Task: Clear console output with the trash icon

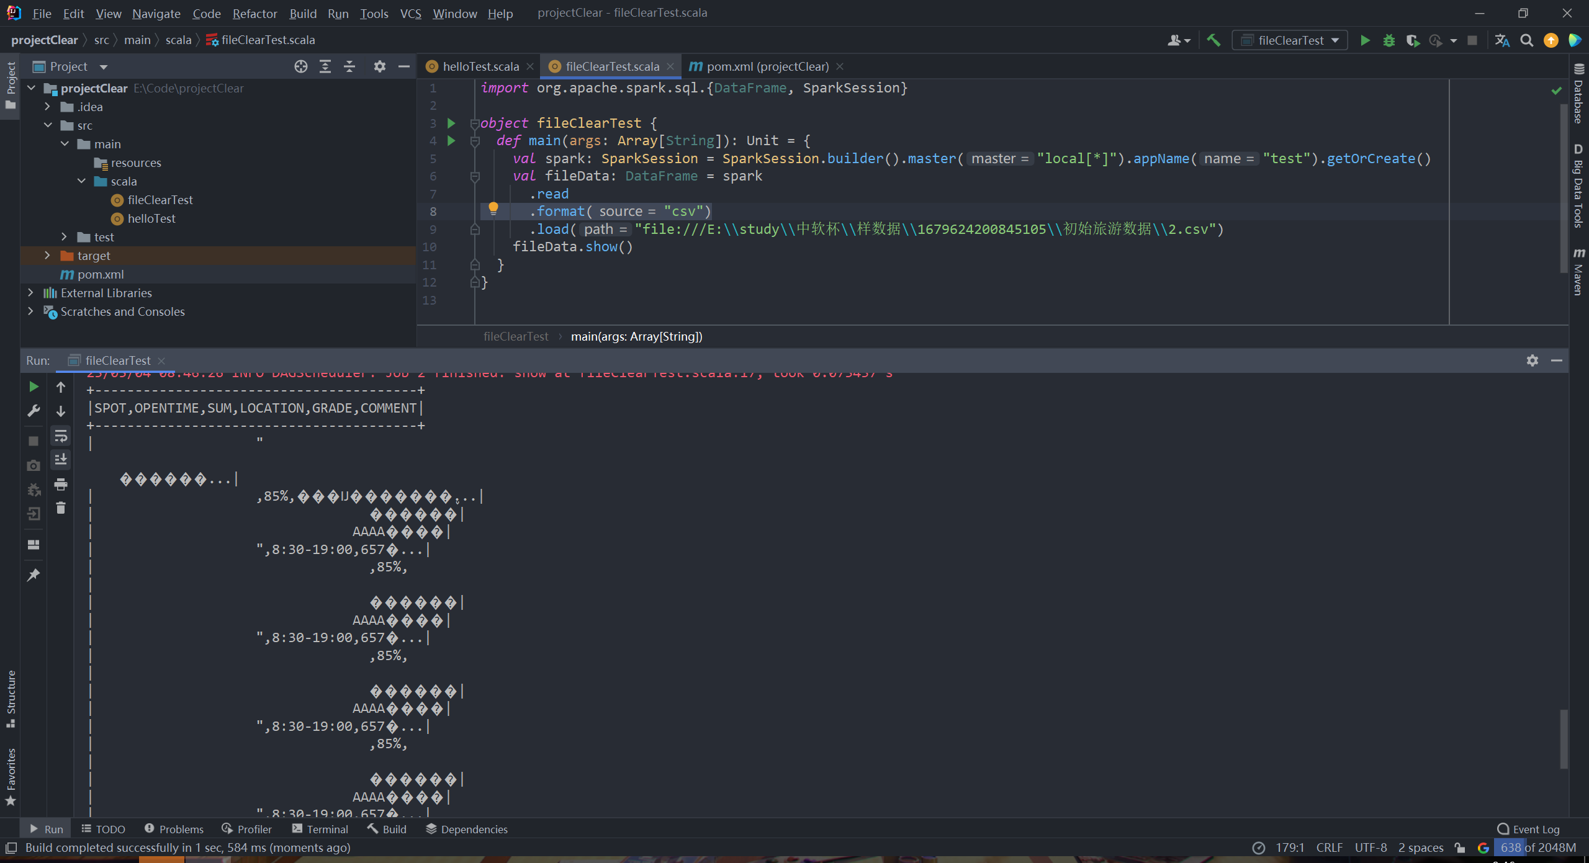Action: point(61,508)
